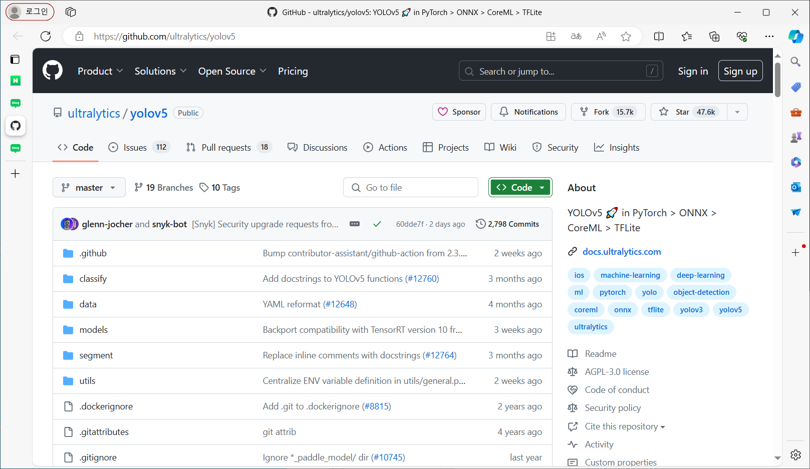Open the browser essentials heart icon
Image resolution: width=810 pixels, height=469 pixels.
click(742, 36)
